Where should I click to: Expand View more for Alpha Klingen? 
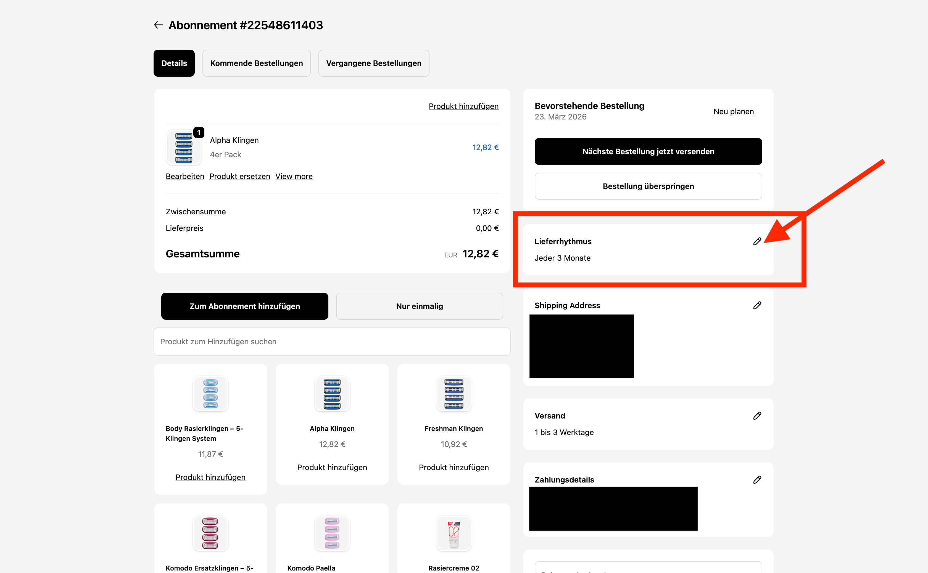[x=294, y=177]
